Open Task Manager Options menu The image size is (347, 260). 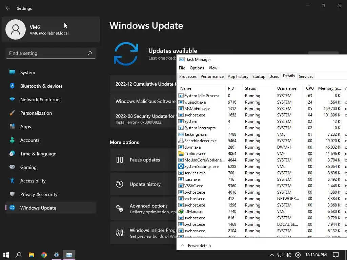[x=197, y=68]
